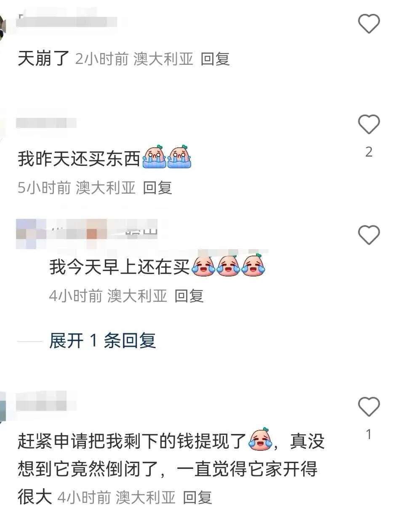The height and width of the screenshot is (519, 400).
Task: Select the "我今天早上还在买" reply text
Action: point(120,266)
